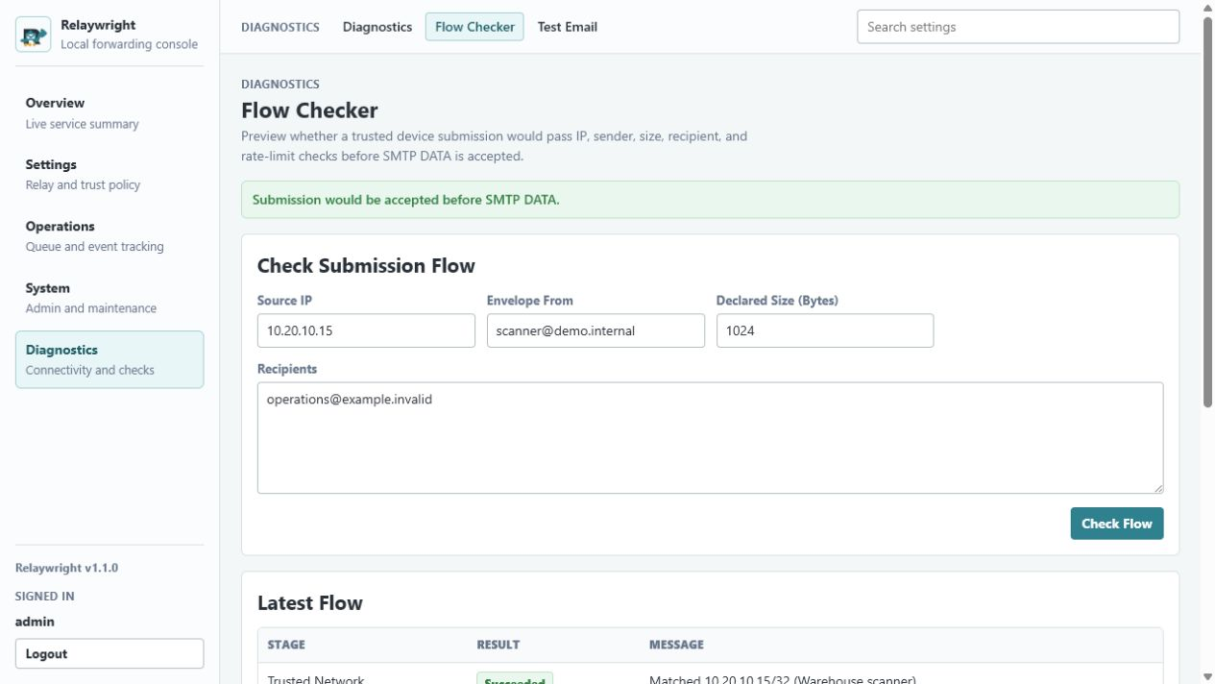Click the 'Submission would be accepted' banner
Image resolution: width=1215 pixels, height=684 pixels.
click(x=710, y=200)
